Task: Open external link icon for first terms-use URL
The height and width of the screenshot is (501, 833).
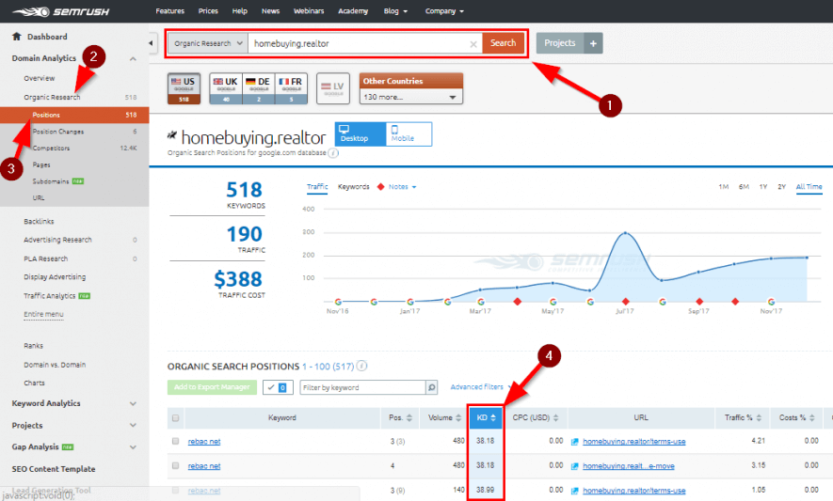Action: coord(574,442)
